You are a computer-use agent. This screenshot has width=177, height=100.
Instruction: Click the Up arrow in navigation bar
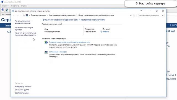[24, 16]
